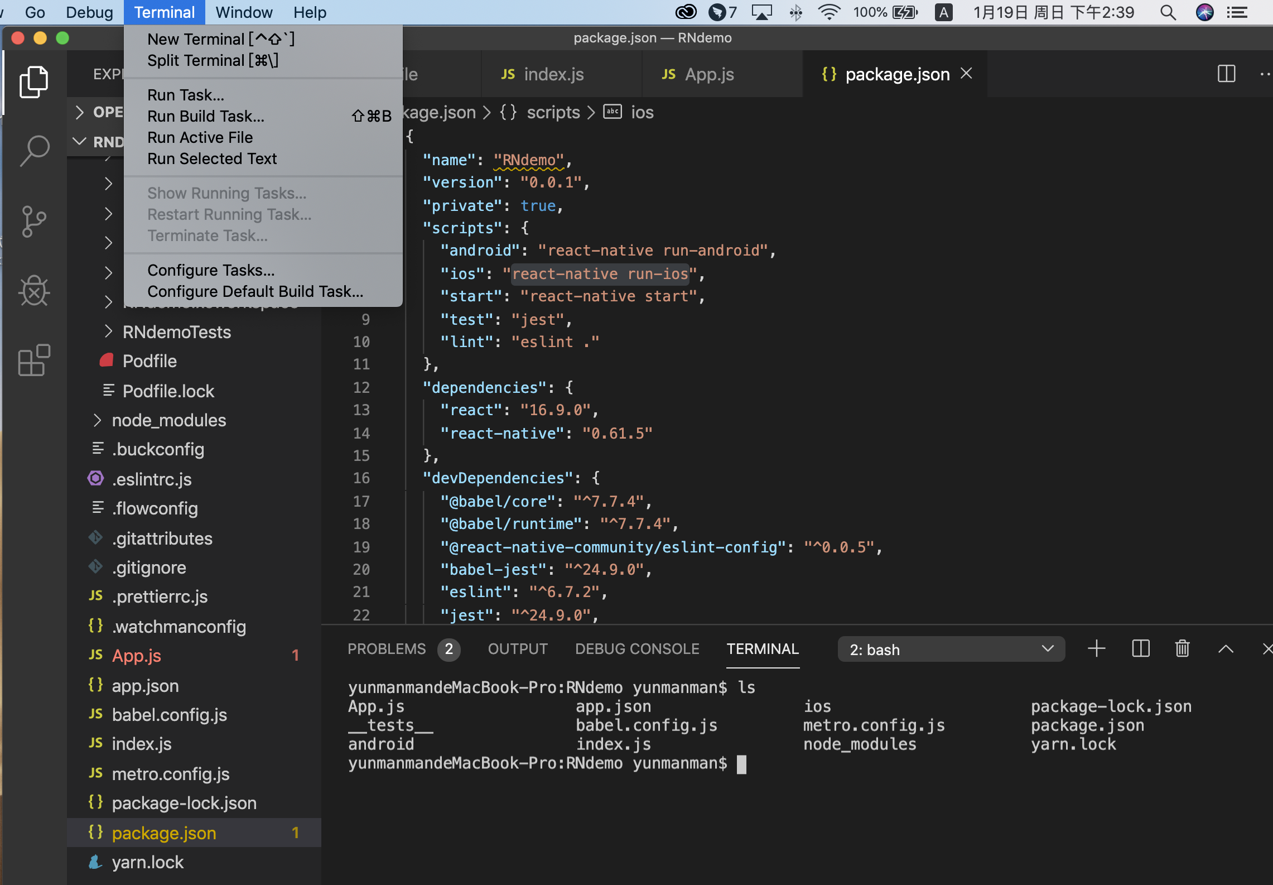The height and width of the screenshot is (885, 1273).
Task: Open Podfile.lock in the explorer
Action: (x=194, y=391)
